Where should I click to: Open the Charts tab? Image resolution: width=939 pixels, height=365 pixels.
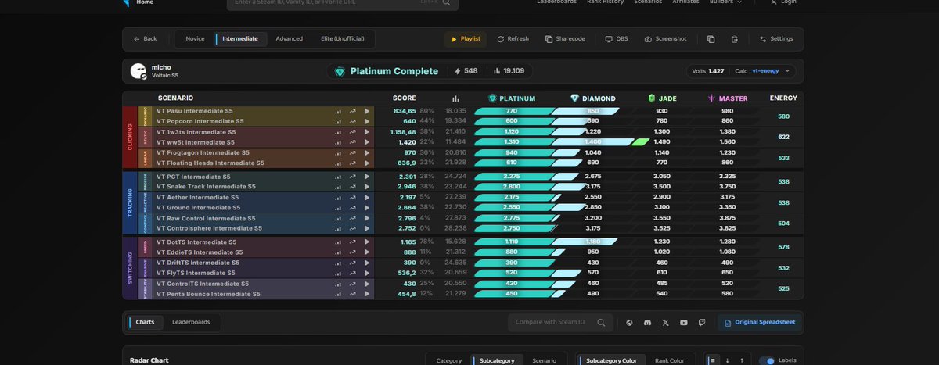(x=145, y=322)
